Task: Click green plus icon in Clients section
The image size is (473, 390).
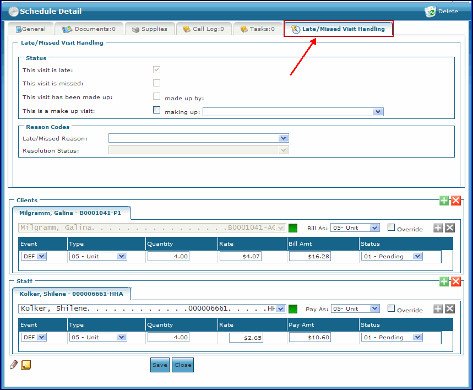Action: tap(444, 201)
